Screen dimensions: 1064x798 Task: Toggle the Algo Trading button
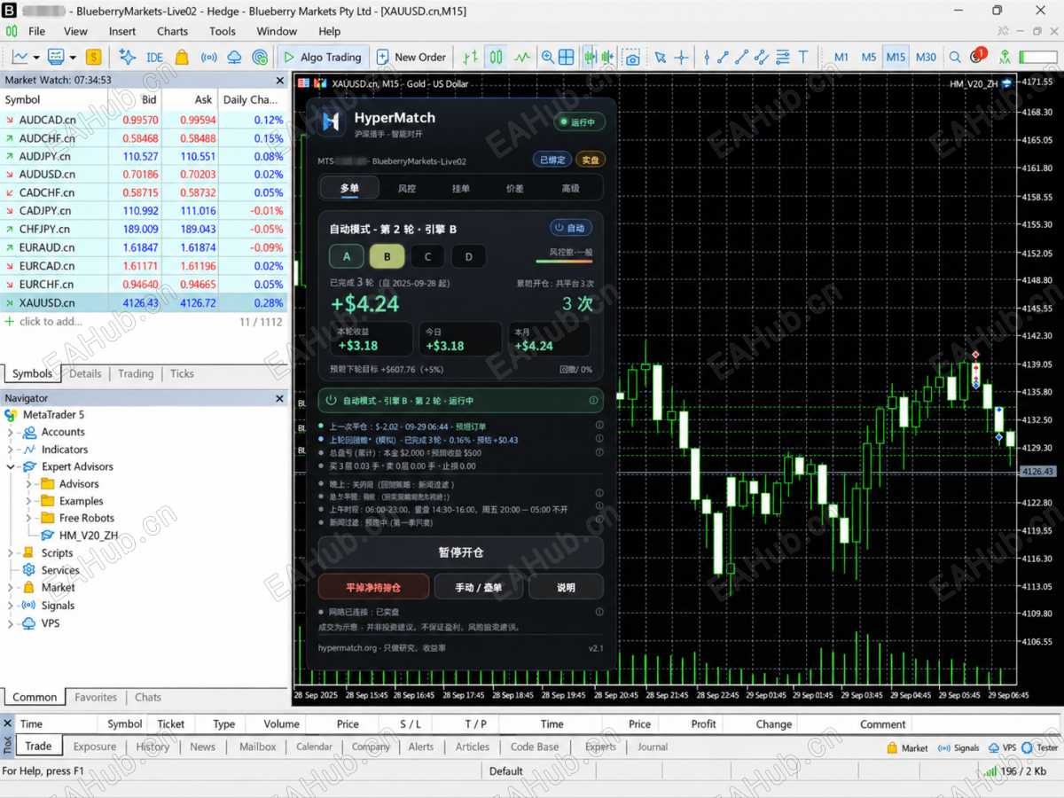click(322, 57)
